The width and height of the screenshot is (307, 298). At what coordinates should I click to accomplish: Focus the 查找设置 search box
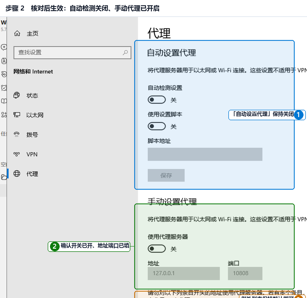[72, 52]
